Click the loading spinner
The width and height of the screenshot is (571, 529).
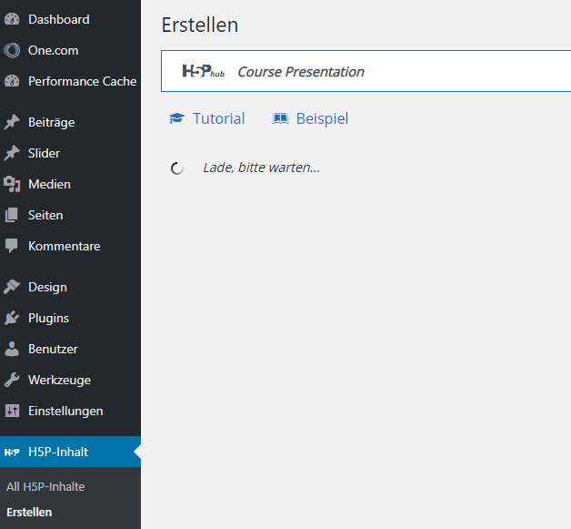(x=177, y=168)
